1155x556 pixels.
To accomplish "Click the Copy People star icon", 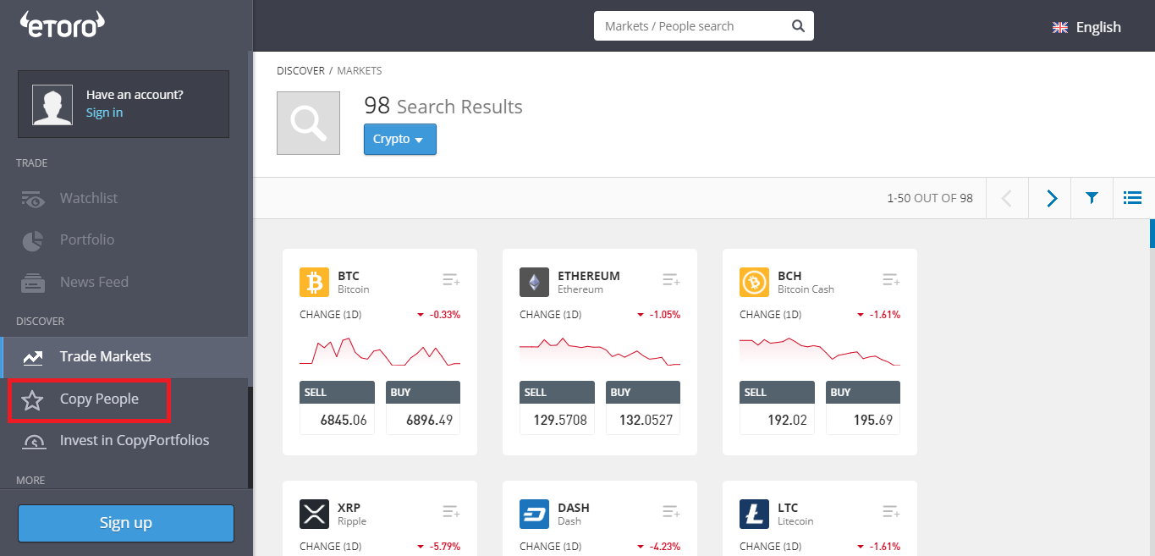I will (32, 400).
